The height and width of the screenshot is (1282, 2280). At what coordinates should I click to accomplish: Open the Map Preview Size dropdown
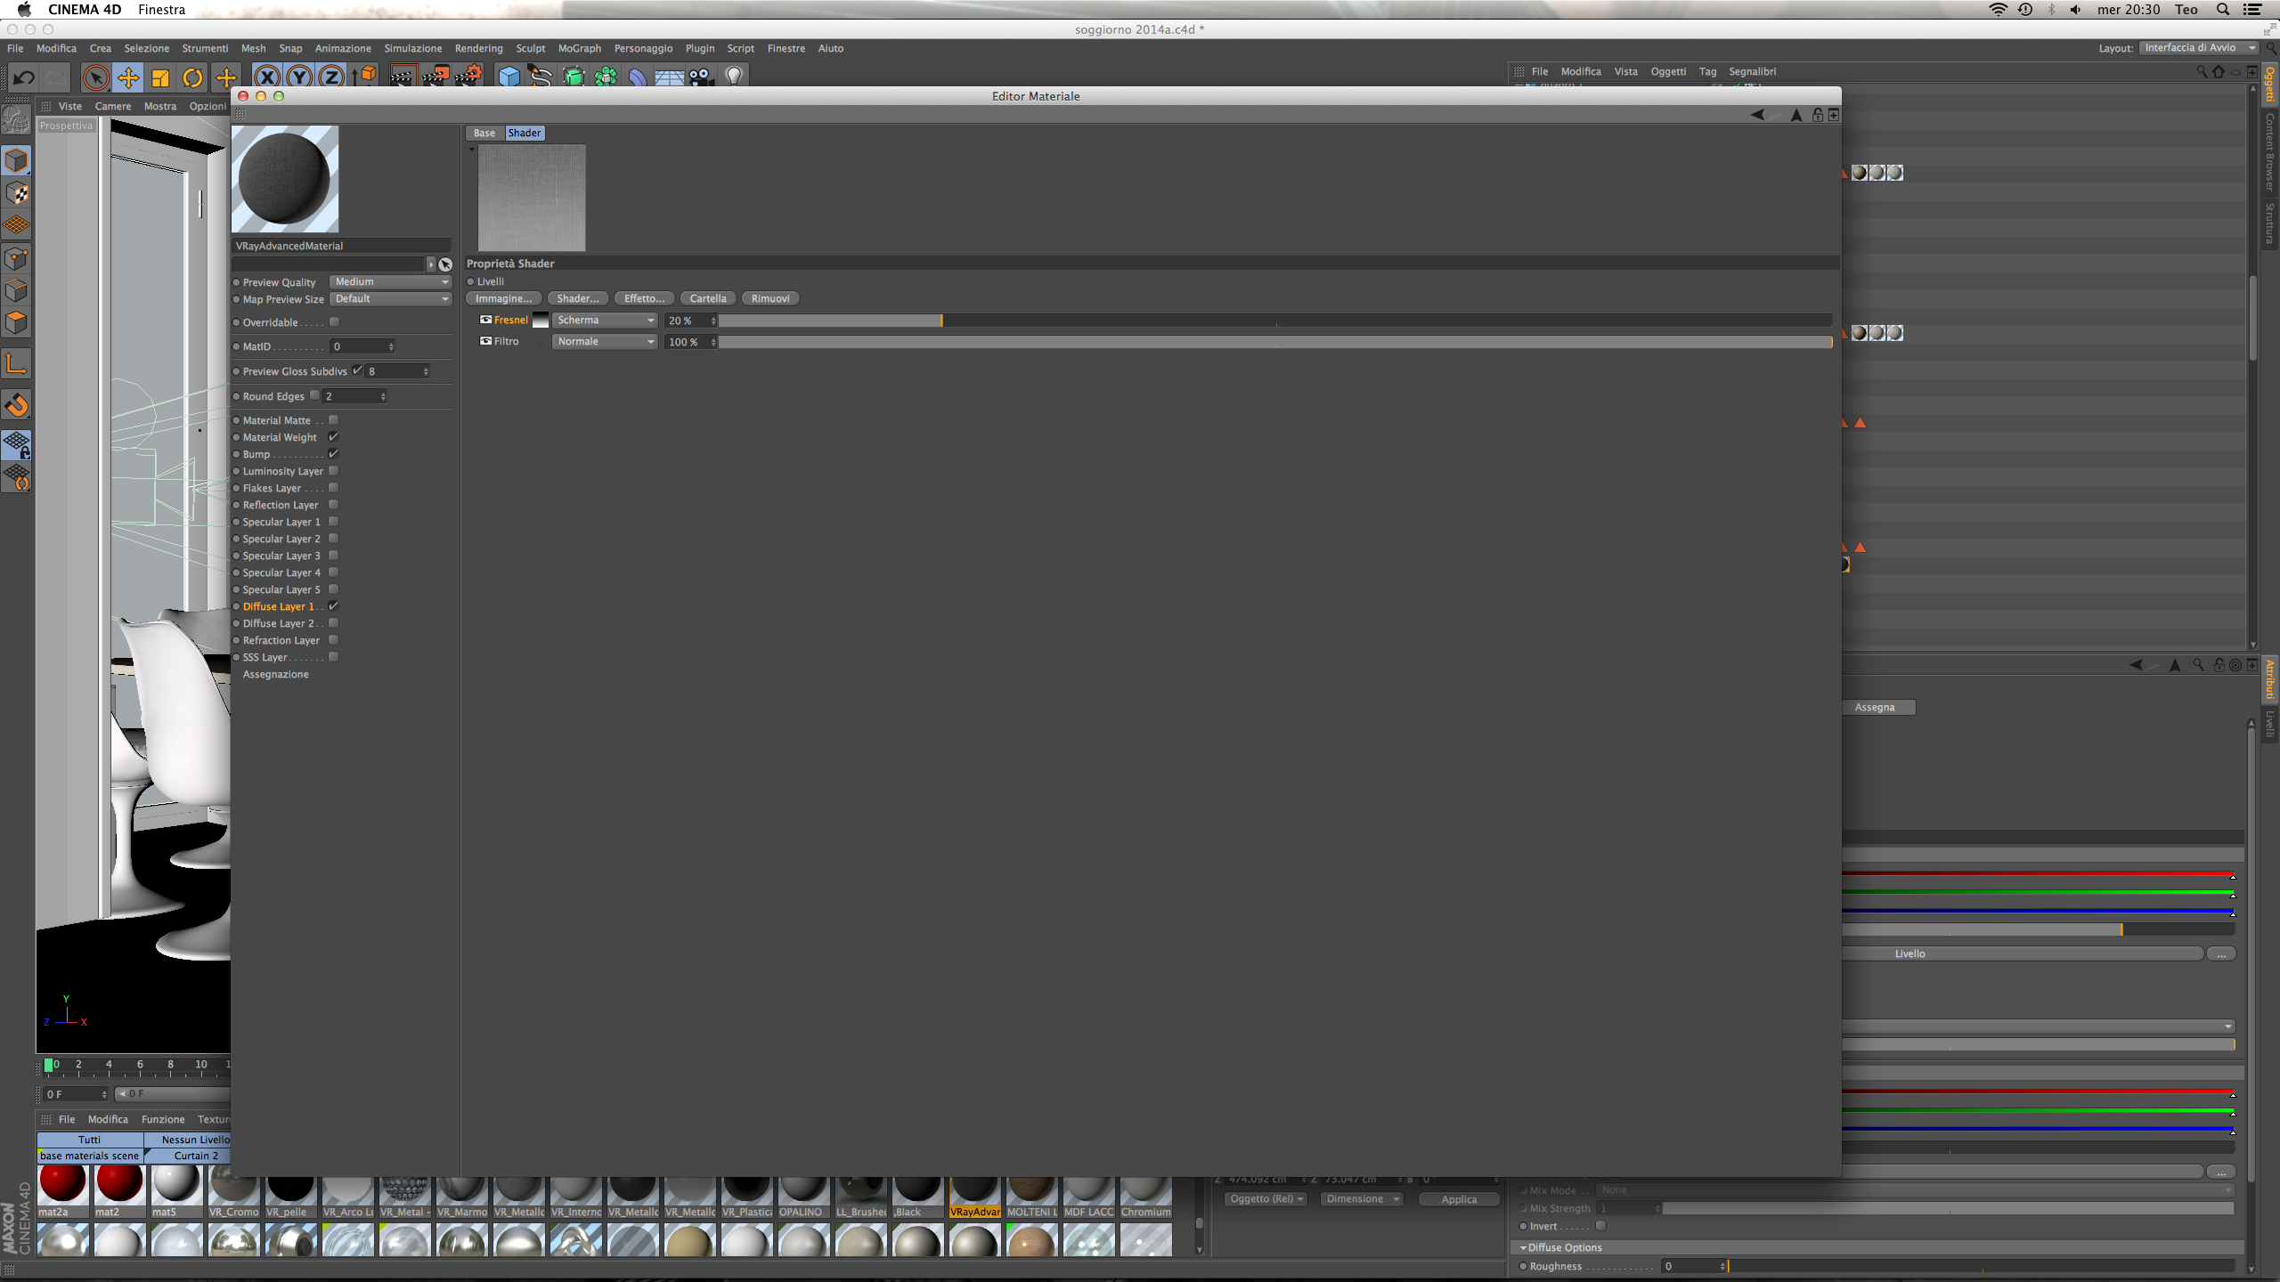391,299
